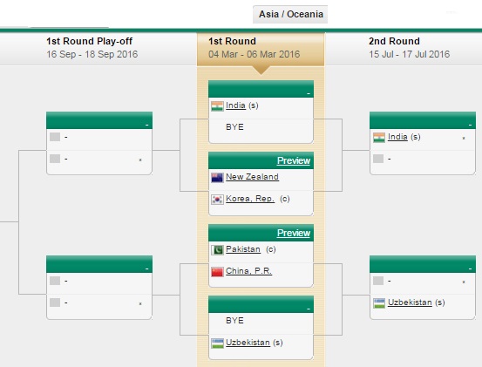Click Uzbekistan flag icon in 2nd Round

pos(379,303)
